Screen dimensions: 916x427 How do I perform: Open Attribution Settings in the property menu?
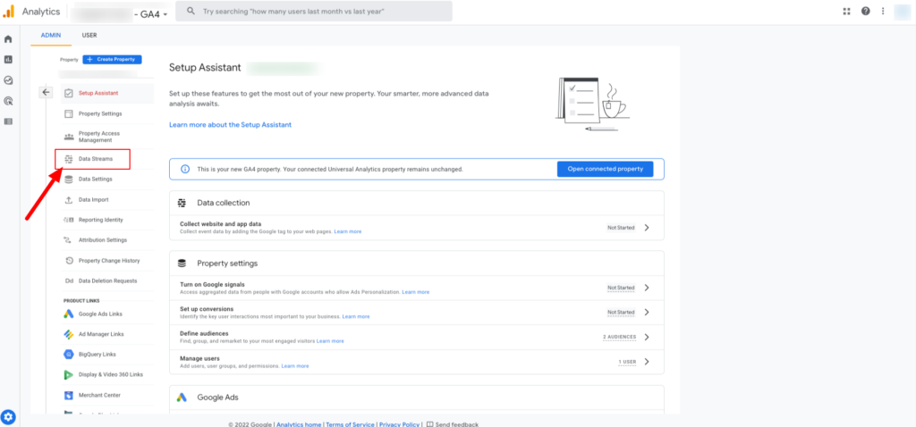tap(107, 239)
